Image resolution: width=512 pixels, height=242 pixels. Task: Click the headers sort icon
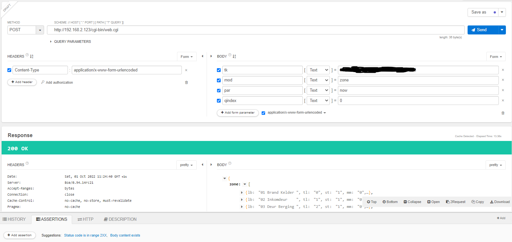(x=32, y=56)
